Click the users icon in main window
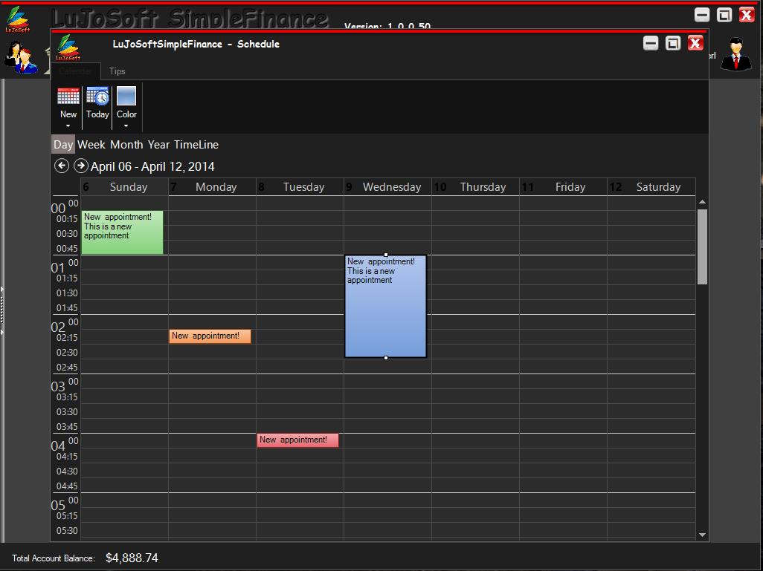This screenshot has height=571, width=763. coord(20,58)
